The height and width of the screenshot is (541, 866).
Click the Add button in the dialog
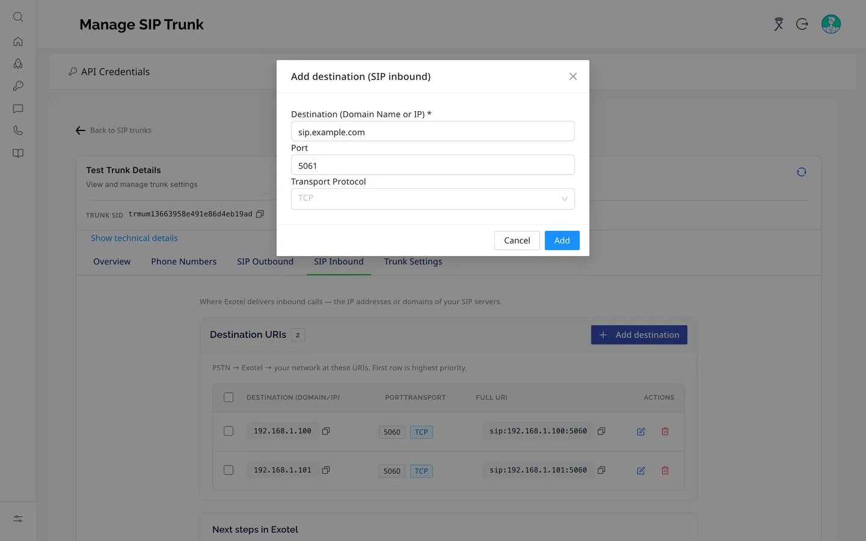562,240
